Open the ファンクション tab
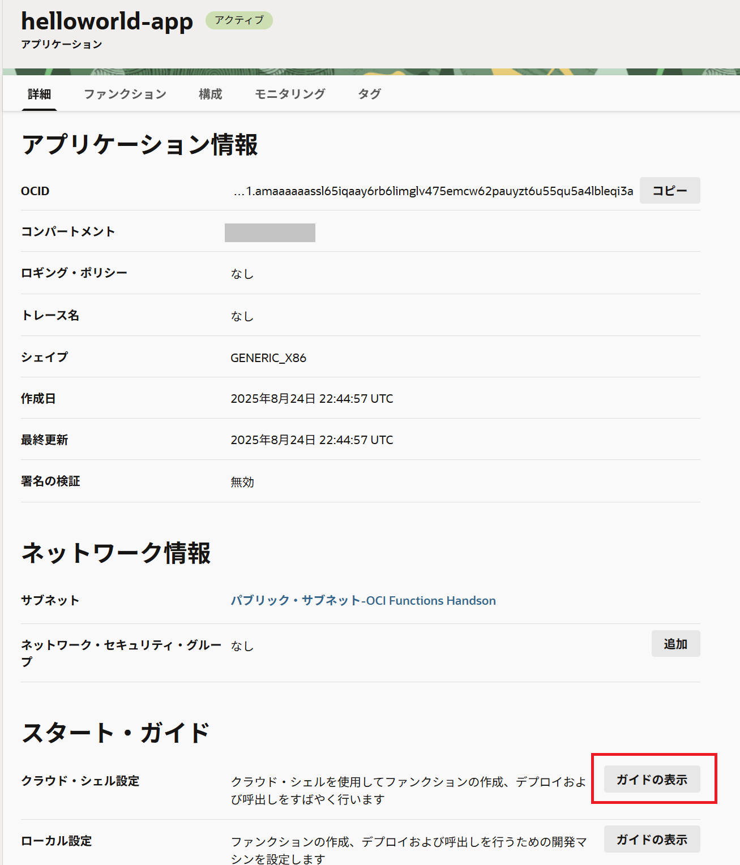Screen dimensions: 740x865 (x=125, y=94)
